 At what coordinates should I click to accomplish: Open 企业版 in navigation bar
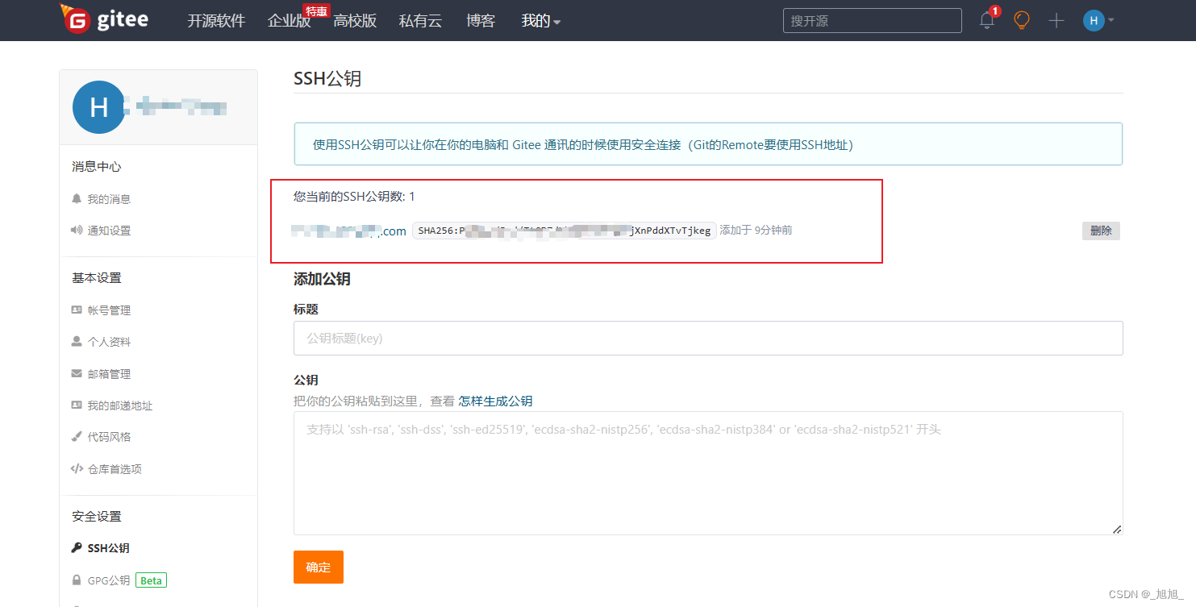(x=289, y=21)
